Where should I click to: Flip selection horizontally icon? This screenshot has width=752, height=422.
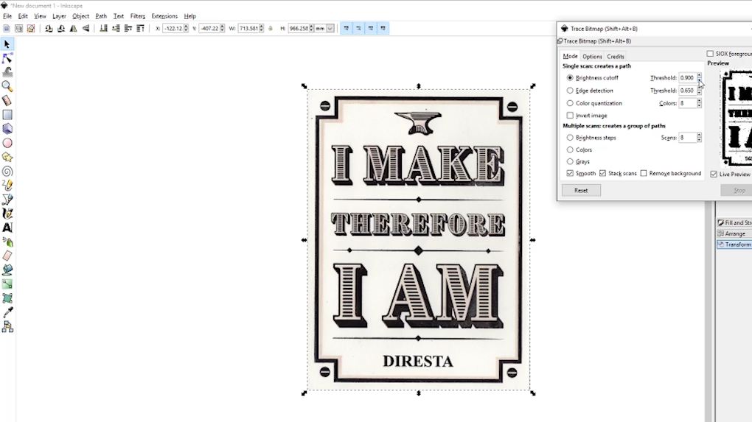74,28
